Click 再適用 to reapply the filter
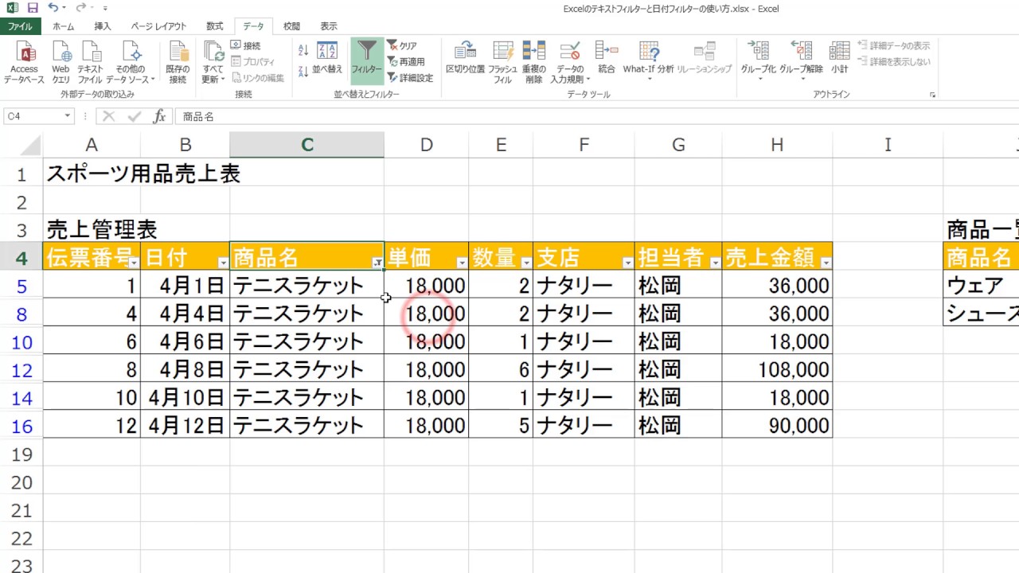1019x573 pixels. pos(406,62)
